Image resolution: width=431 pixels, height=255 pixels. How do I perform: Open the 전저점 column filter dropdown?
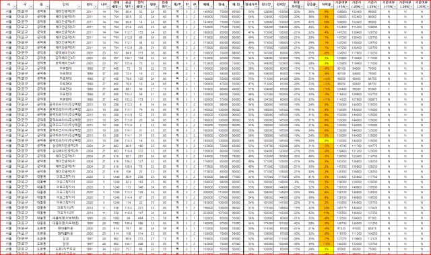tap(286, 7)
